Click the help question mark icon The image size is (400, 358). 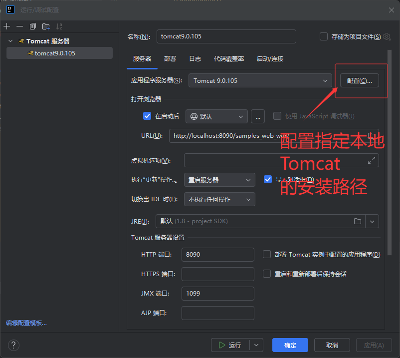tap(14, 345)
